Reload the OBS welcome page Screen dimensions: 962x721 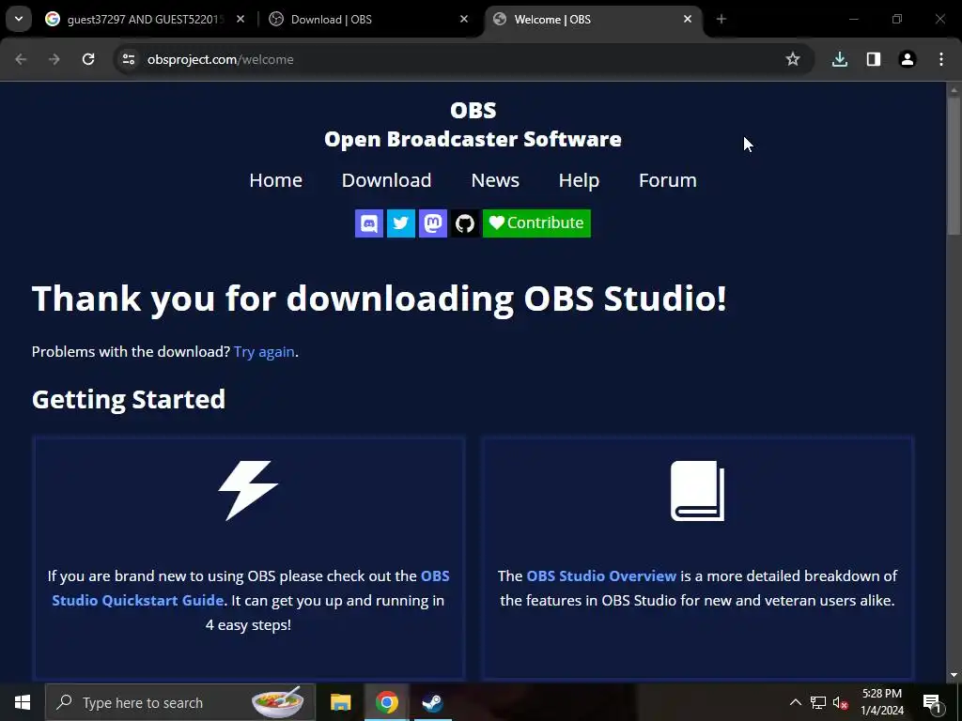click(88, 59)
